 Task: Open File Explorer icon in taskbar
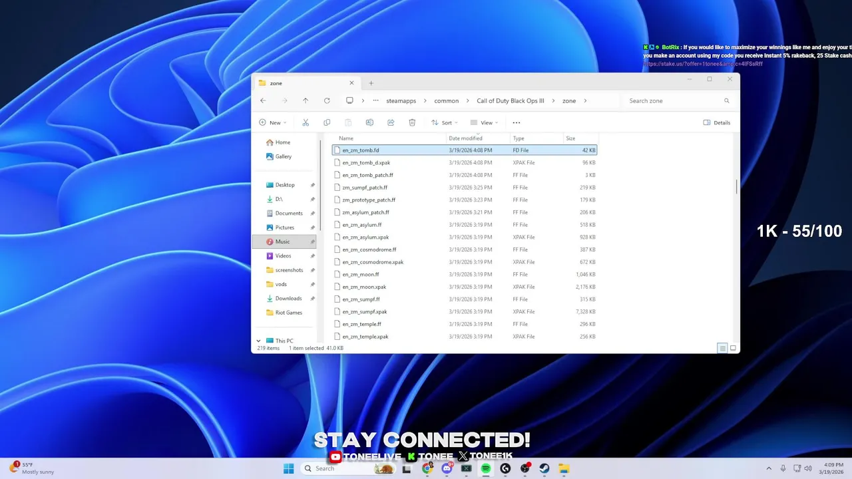point(564,468)
